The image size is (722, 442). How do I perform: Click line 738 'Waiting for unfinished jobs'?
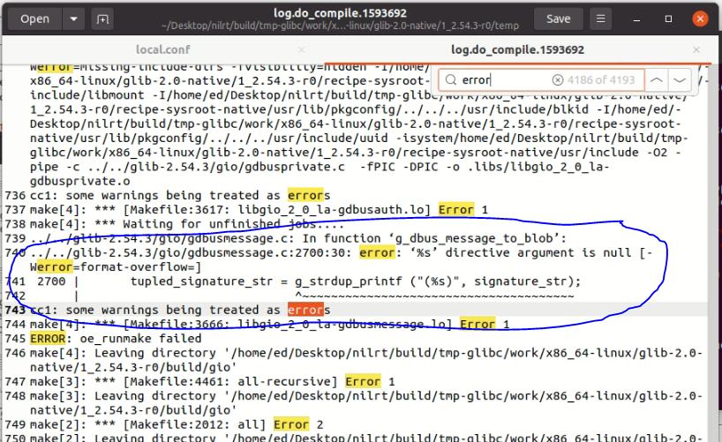(x=233, y=224)
